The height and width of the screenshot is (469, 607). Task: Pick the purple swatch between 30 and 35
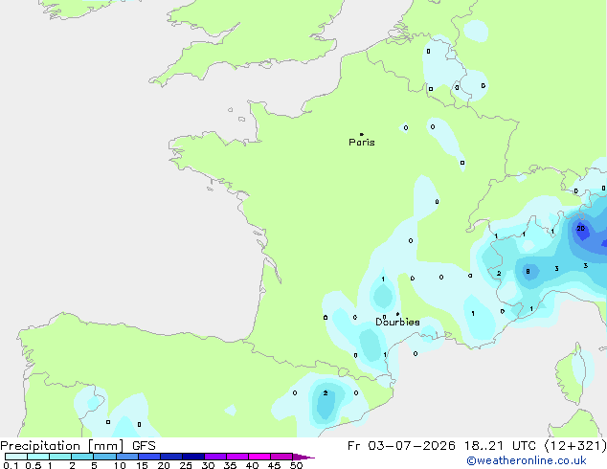[x=215, y=457]
